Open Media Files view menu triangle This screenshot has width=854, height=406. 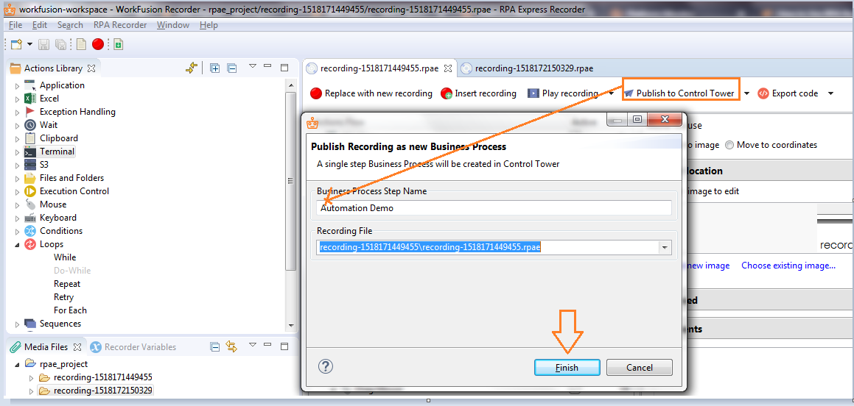pos(252,345)
